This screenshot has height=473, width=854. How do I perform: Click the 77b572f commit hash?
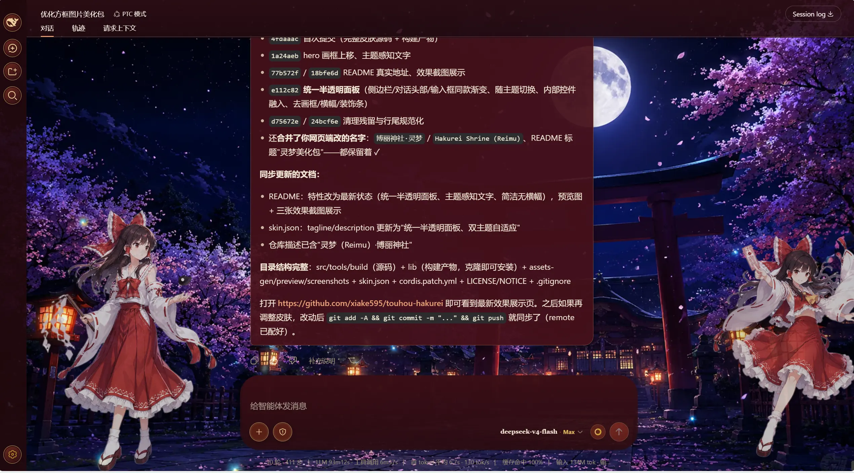click(284, 73)
